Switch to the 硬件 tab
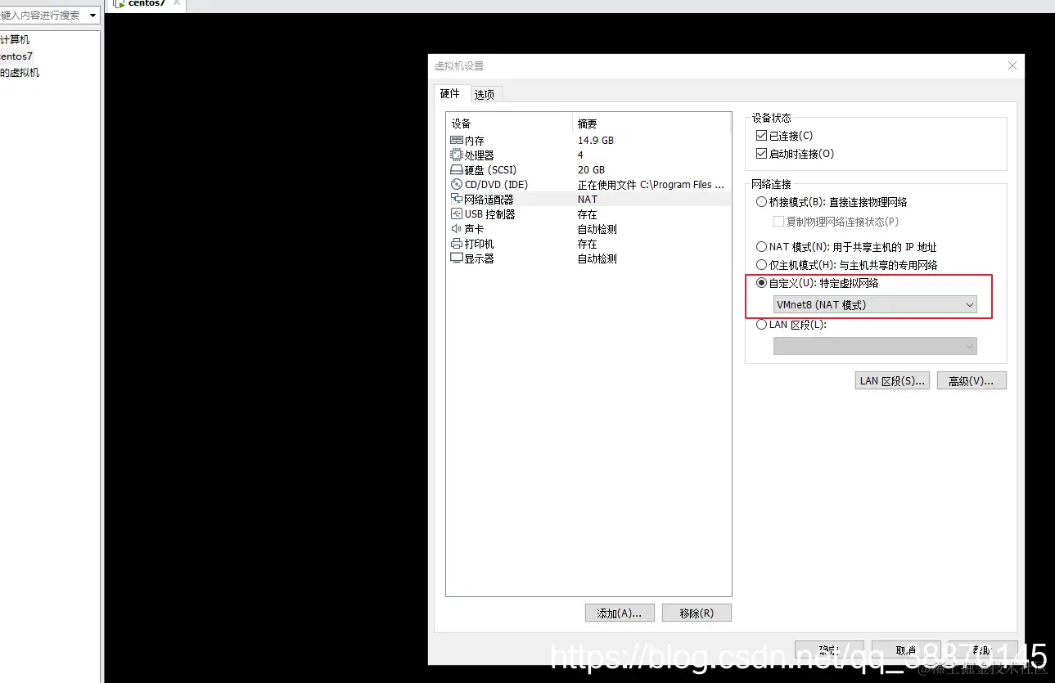Viewport: 1055px width, 683px height. tap(450, 94)
